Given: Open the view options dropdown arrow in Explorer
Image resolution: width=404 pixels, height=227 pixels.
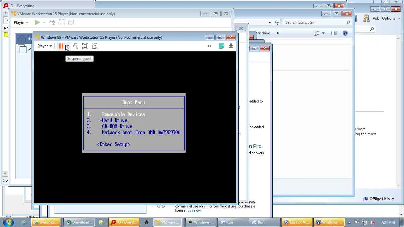Looking at the screenshot, I should (x=323, y=33).
